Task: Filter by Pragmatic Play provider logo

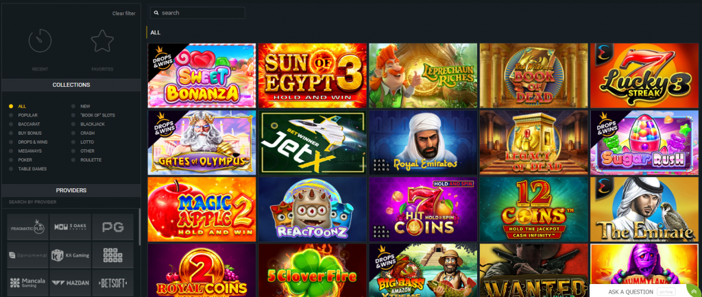Action: (x=27, y=227)
